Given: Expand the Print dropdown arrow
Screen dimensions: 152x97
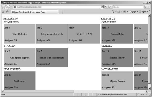Looking at the screenshot, I should pyautogui.click(x=127, y=12).
